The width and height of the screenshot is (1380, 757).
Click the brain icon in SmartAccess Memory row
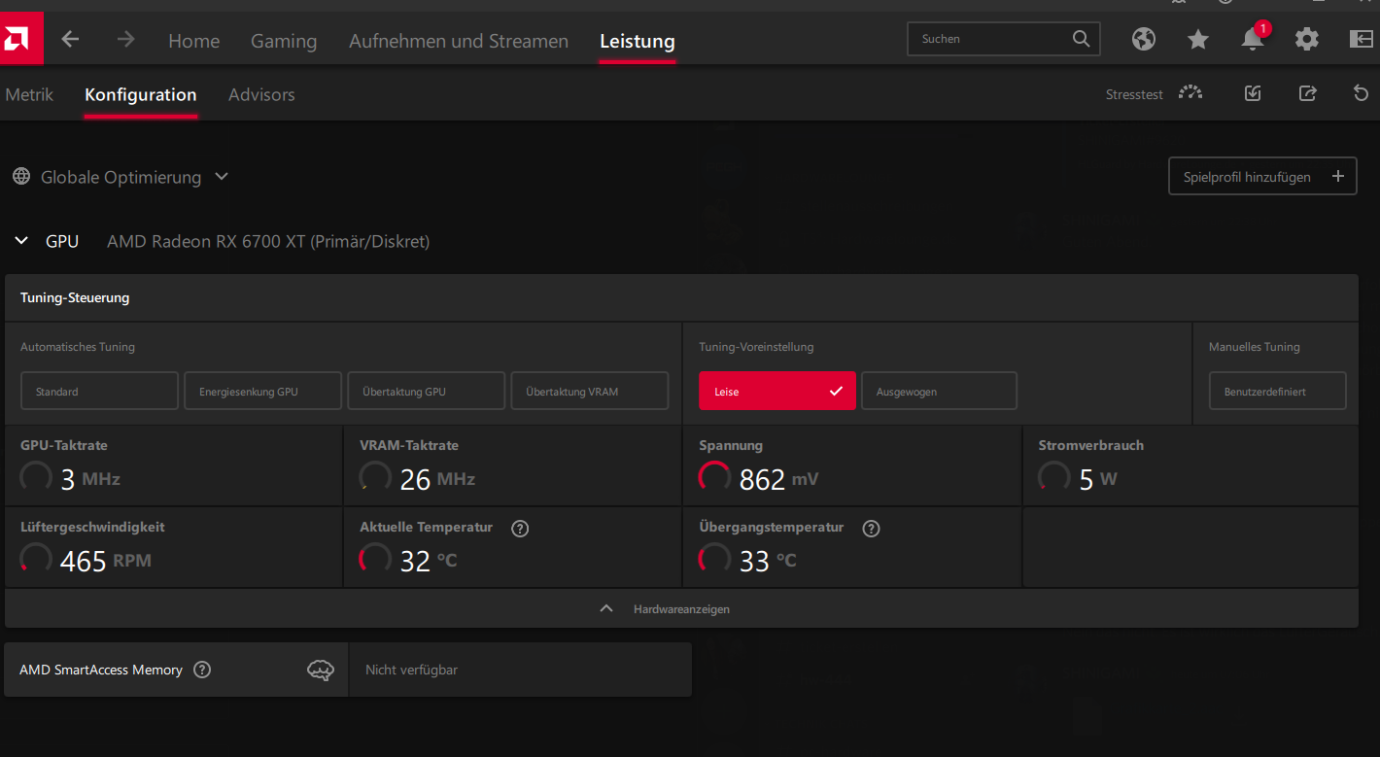pos(321,670)
